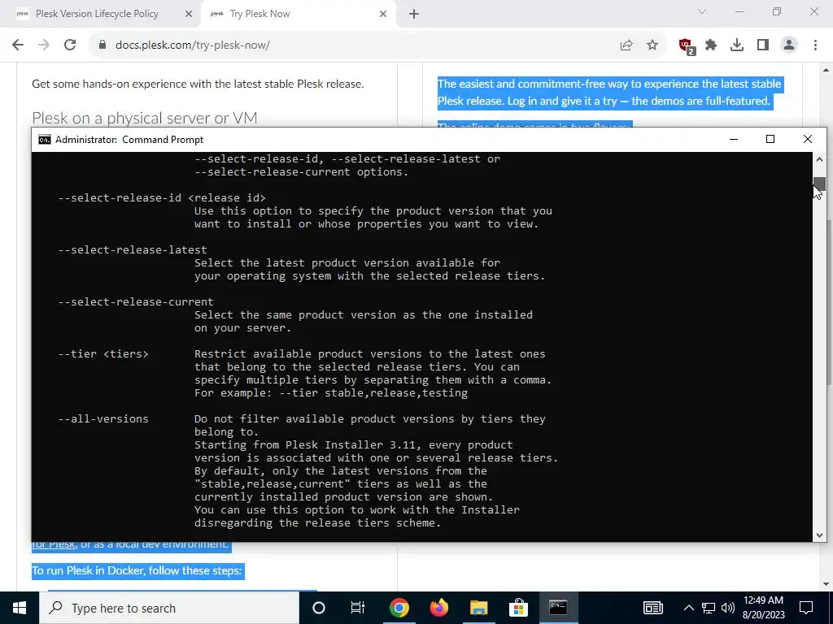Select the Try Plesk Now tab
The height and width of the screenshot is (624, 833).
[x=259, y=14]
